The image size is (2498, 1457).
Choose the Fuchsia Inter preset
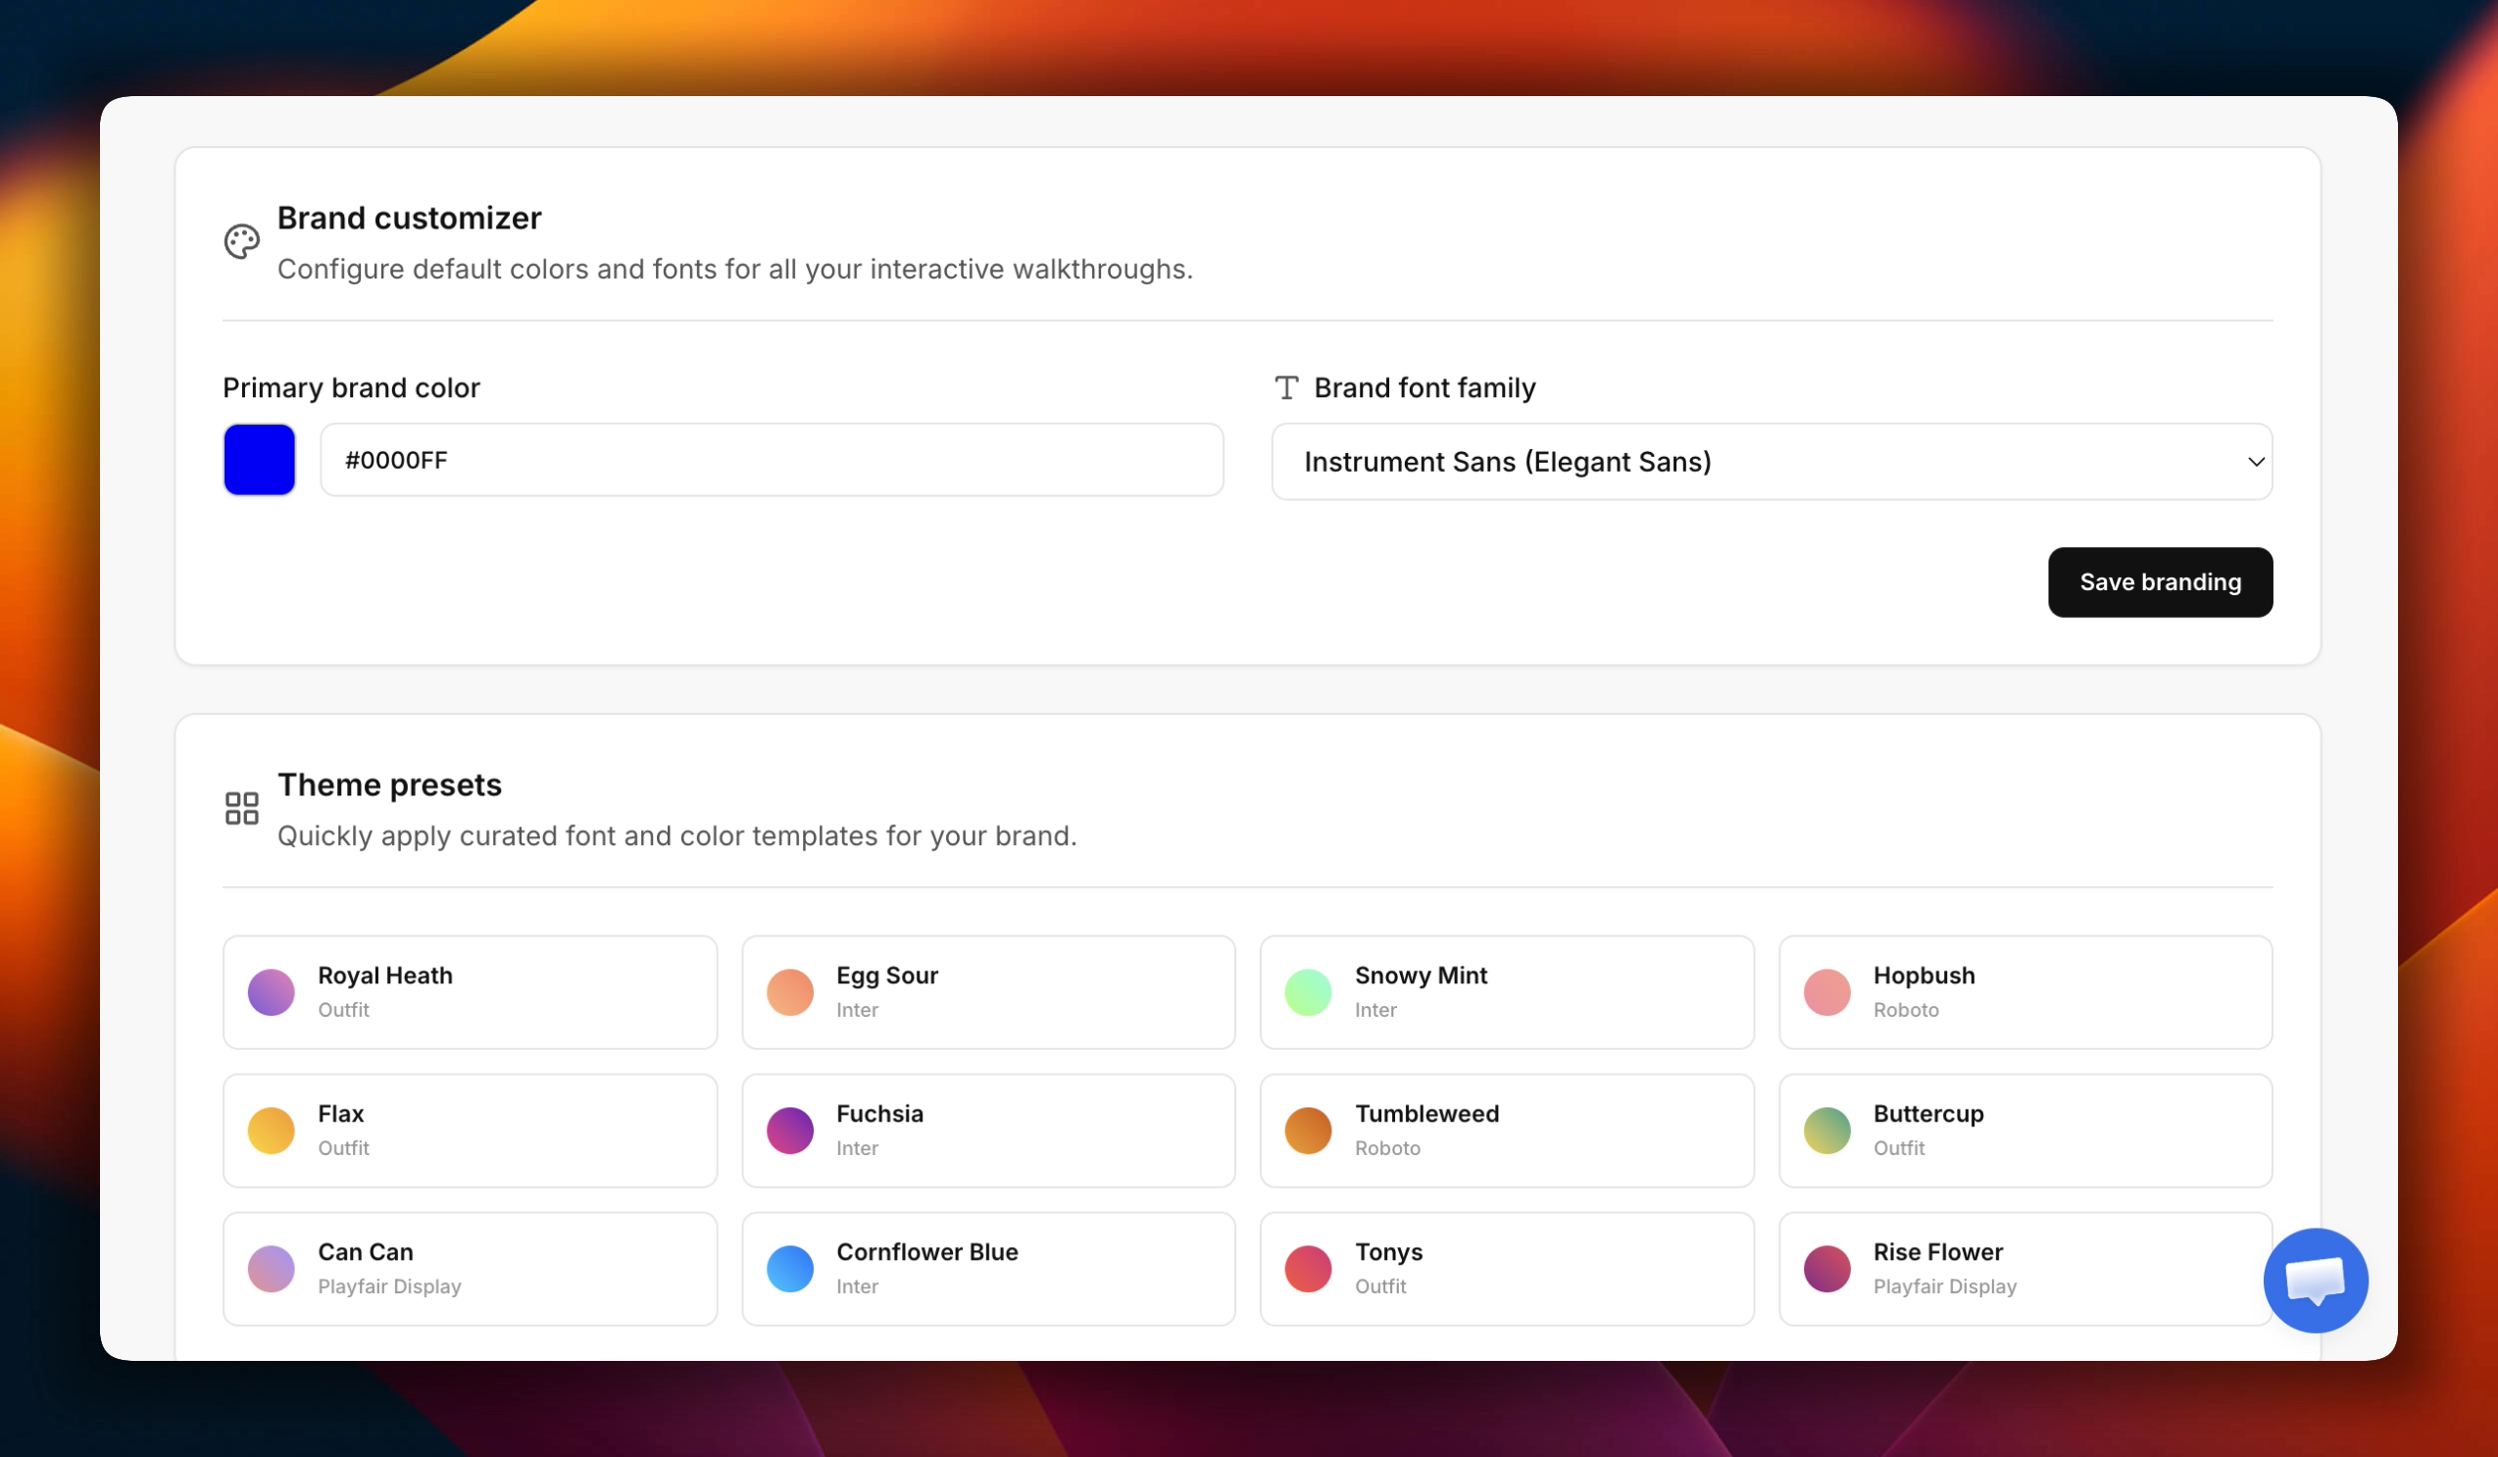click(x=988, y=1130)
